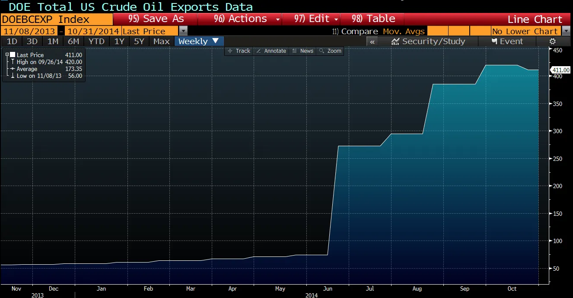This screenshot has height=298, width=573.
Task: Click the 450 y-axis label
Action: (557, 51)
